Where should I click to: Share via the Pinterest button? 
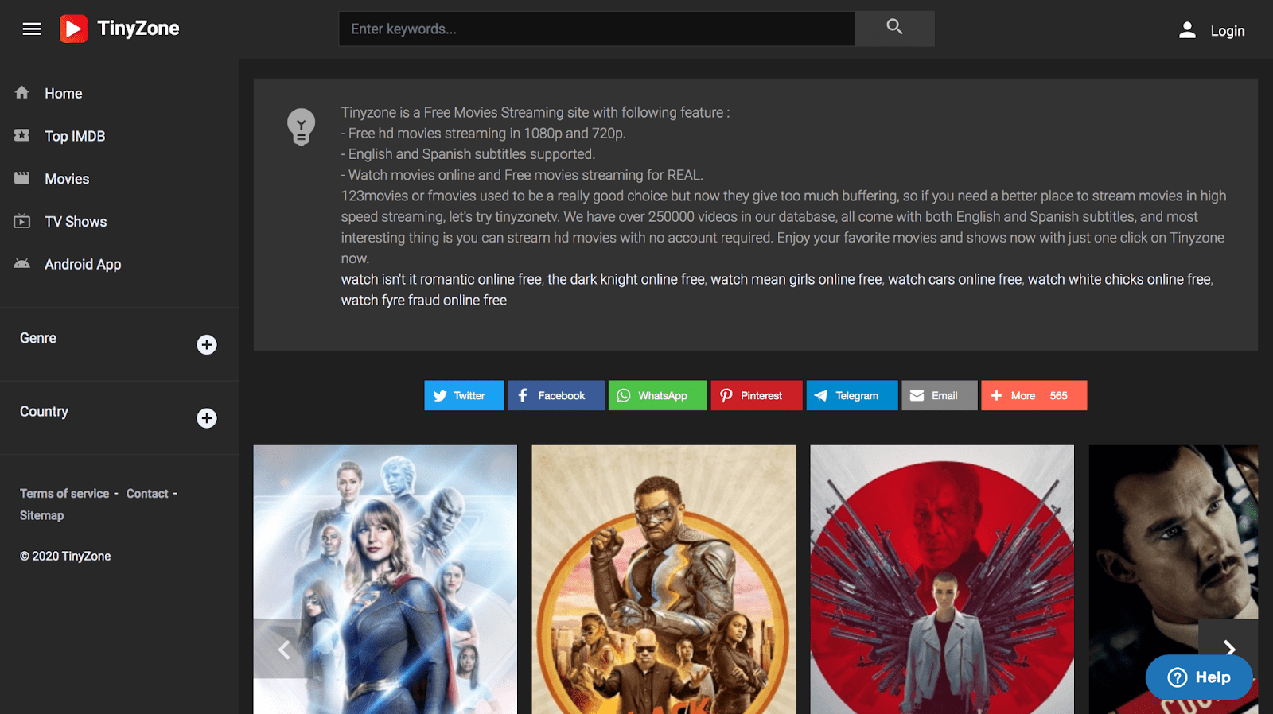tap(756, 395)
